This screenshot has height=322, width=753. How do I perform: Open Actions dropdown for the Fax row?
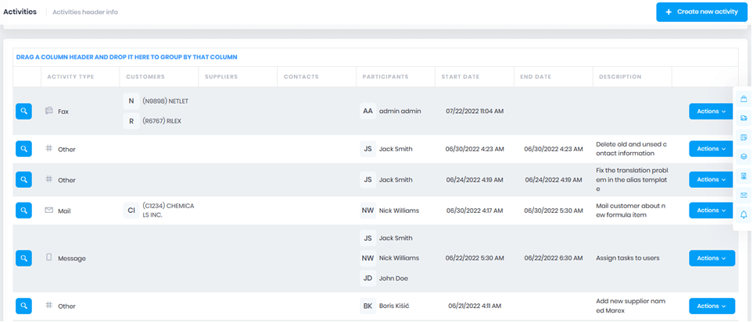point(712,111)
